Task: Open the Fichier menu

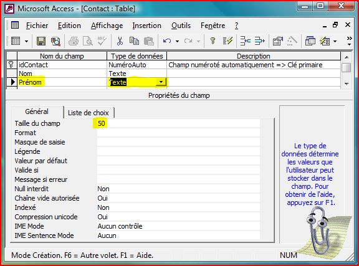Action: coord(37,26)
